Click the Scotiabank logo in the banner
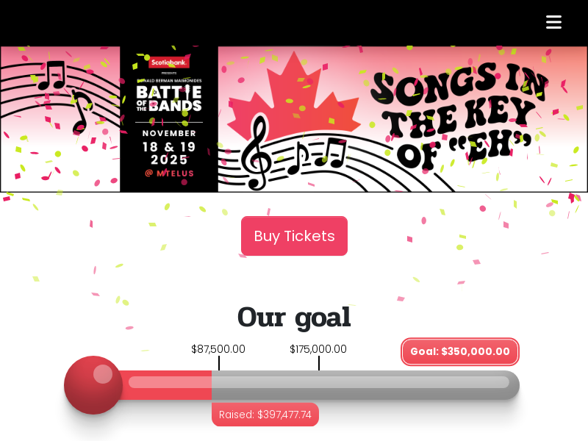 point(169,62)
